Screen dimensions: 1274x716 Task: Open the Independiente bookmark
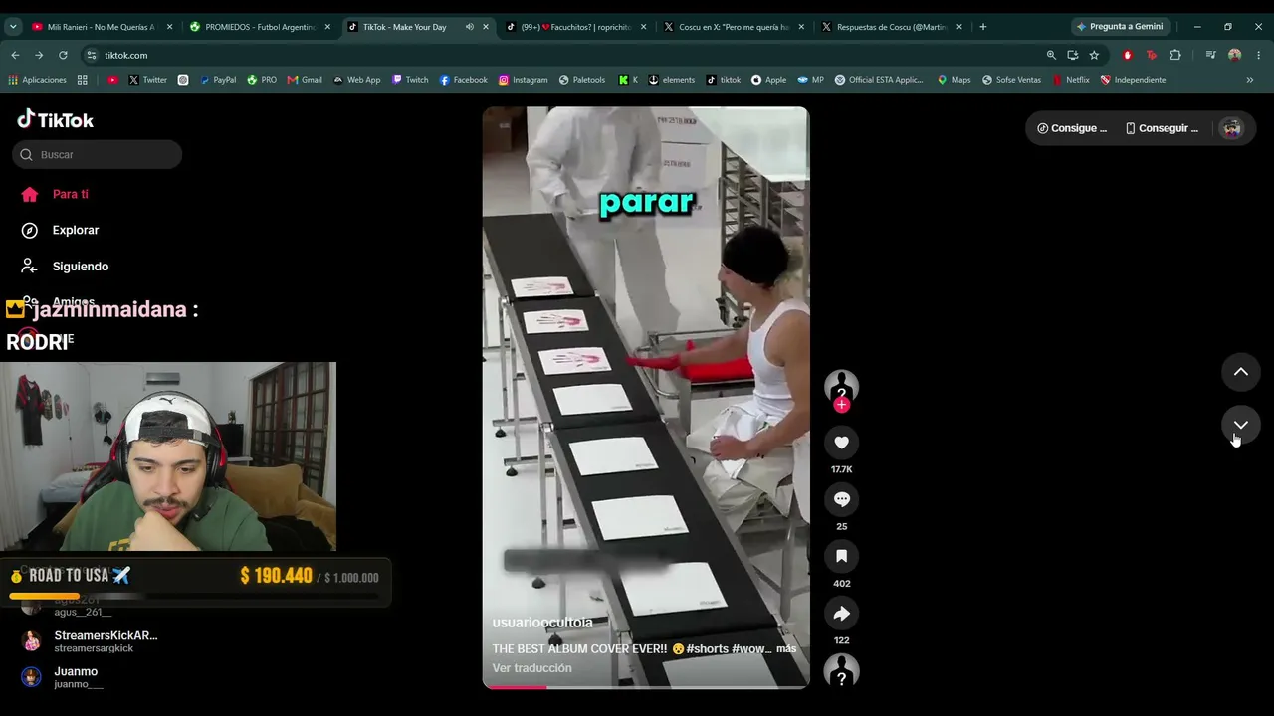[x=1133, y=80]
